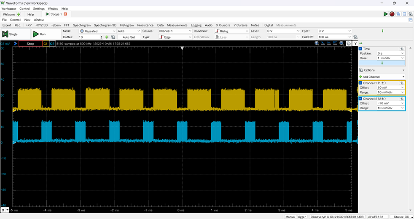Click the Buffer number input field
The image size is (414, 219).
click(91, 37)
